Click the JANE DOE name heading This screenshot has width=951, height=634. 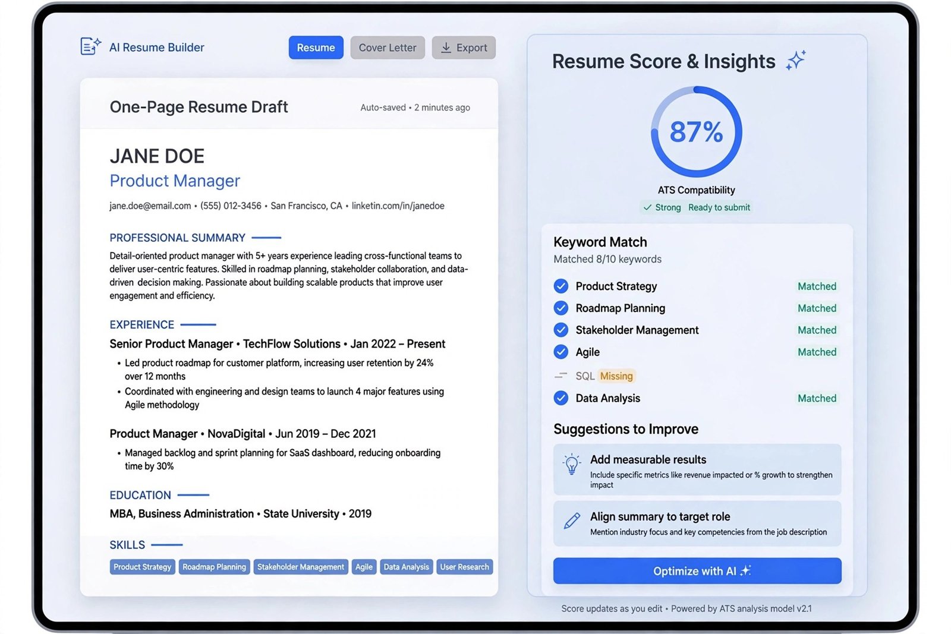157,156
